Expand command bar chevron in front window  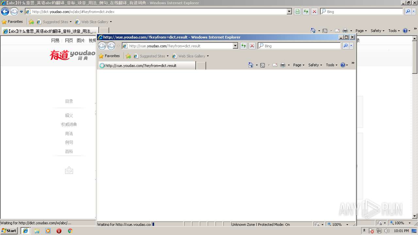(353, 63)
